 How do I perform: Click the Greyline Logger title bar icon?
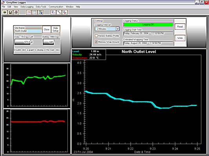tap(3, 2)
